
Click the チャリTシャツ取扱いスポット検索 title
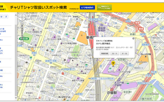point(38,7)
